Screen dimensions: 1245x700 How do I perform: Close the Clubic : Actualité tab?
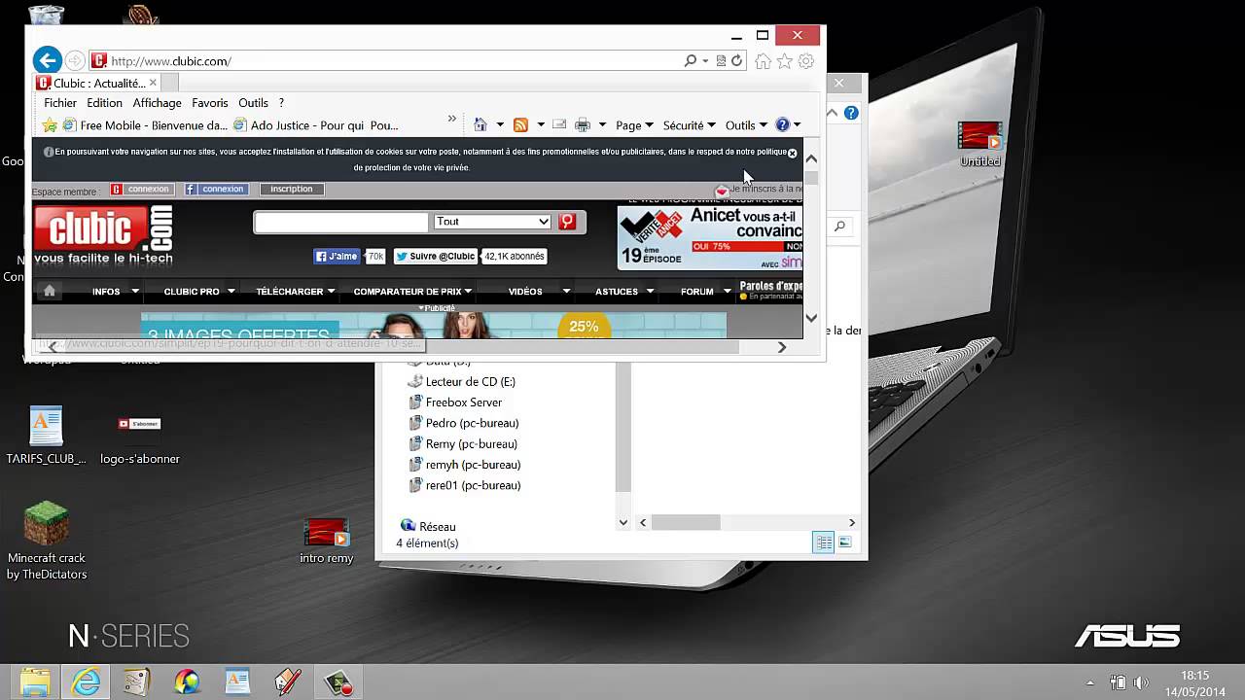click(x=153, y=83)
